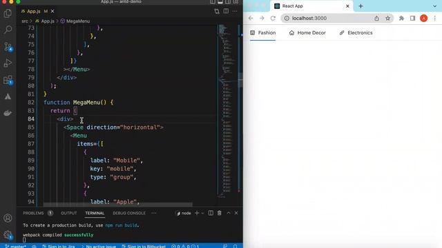Image resolution: width=442 pixels, height=248 pixels.
Task: Show more panel tabs ellipsis
Action: point(154,213)
